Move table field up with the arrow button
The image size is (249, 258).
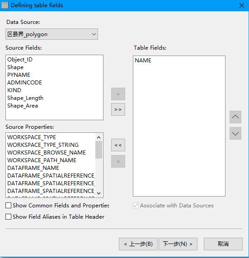pos(235,117)
